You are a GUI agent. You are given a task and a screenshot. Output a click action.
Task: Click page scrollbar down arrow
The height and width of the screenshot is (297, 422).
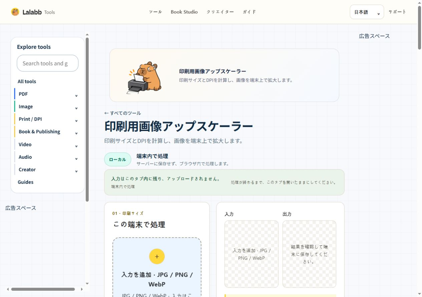[x=419, y=294]
